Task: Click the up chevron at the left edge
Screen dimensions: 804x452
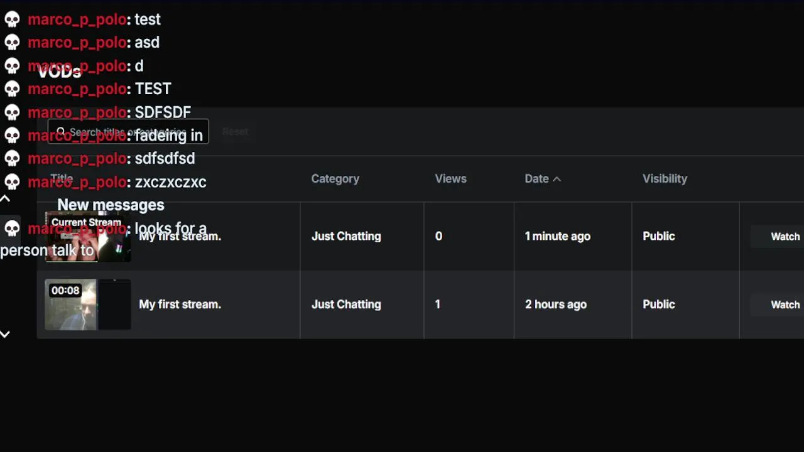Action: 5,199
